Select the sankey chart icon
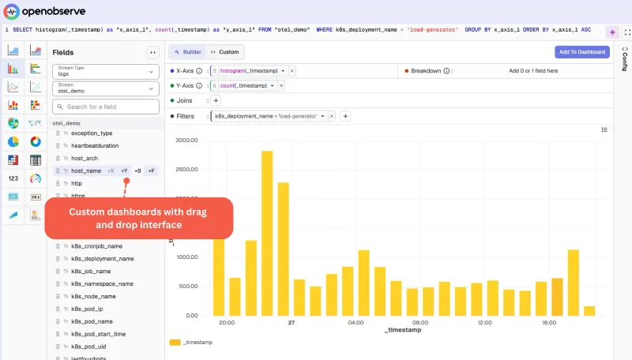Image resolution: width=632 pixels, height=360 pixels. (x=13, y=215)
